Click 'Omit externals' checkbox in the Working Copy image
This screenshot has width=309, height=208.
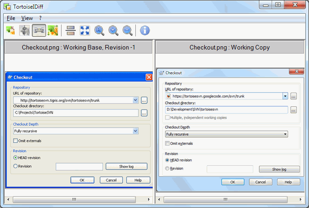click(168, 144)
